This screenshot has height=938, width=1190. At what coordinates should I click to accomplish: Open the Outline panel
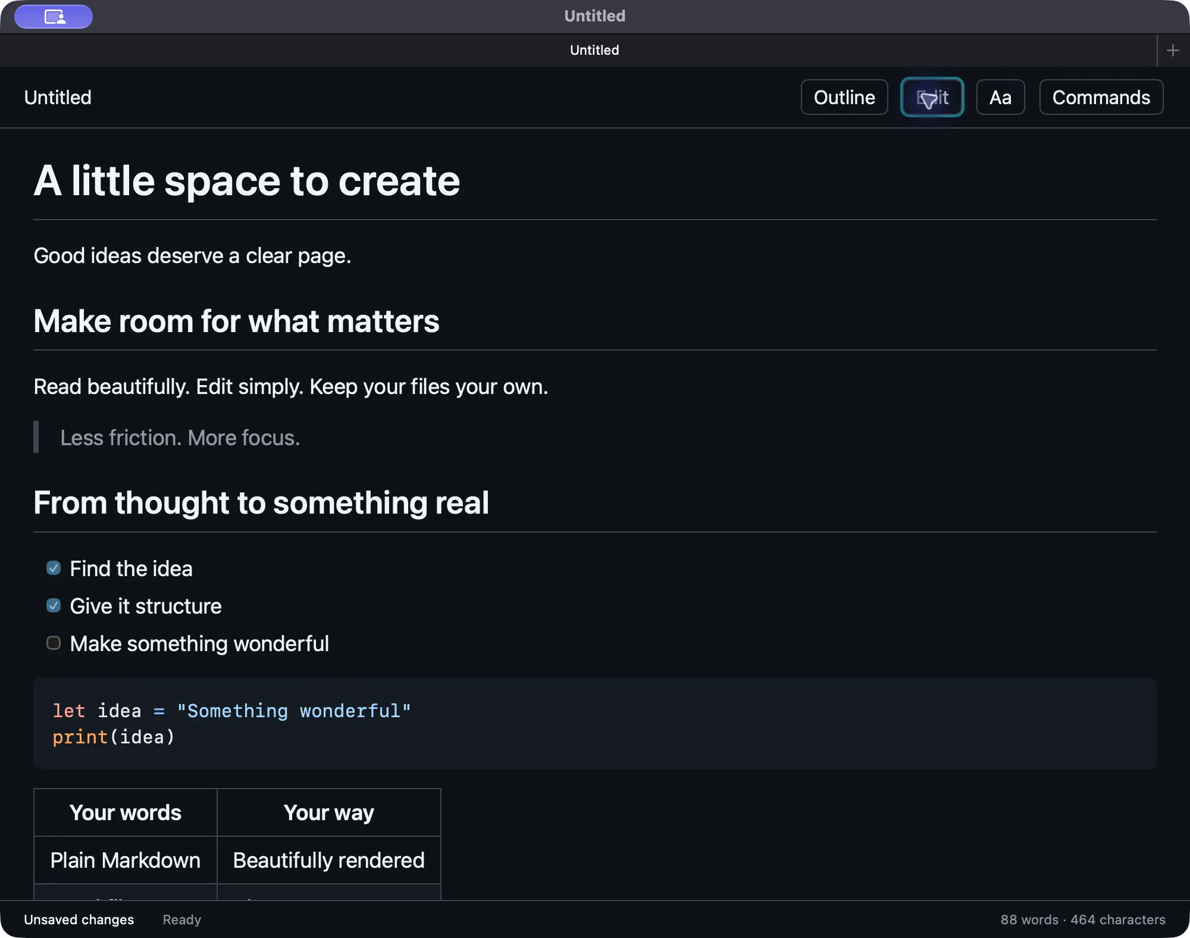point(844,97)
